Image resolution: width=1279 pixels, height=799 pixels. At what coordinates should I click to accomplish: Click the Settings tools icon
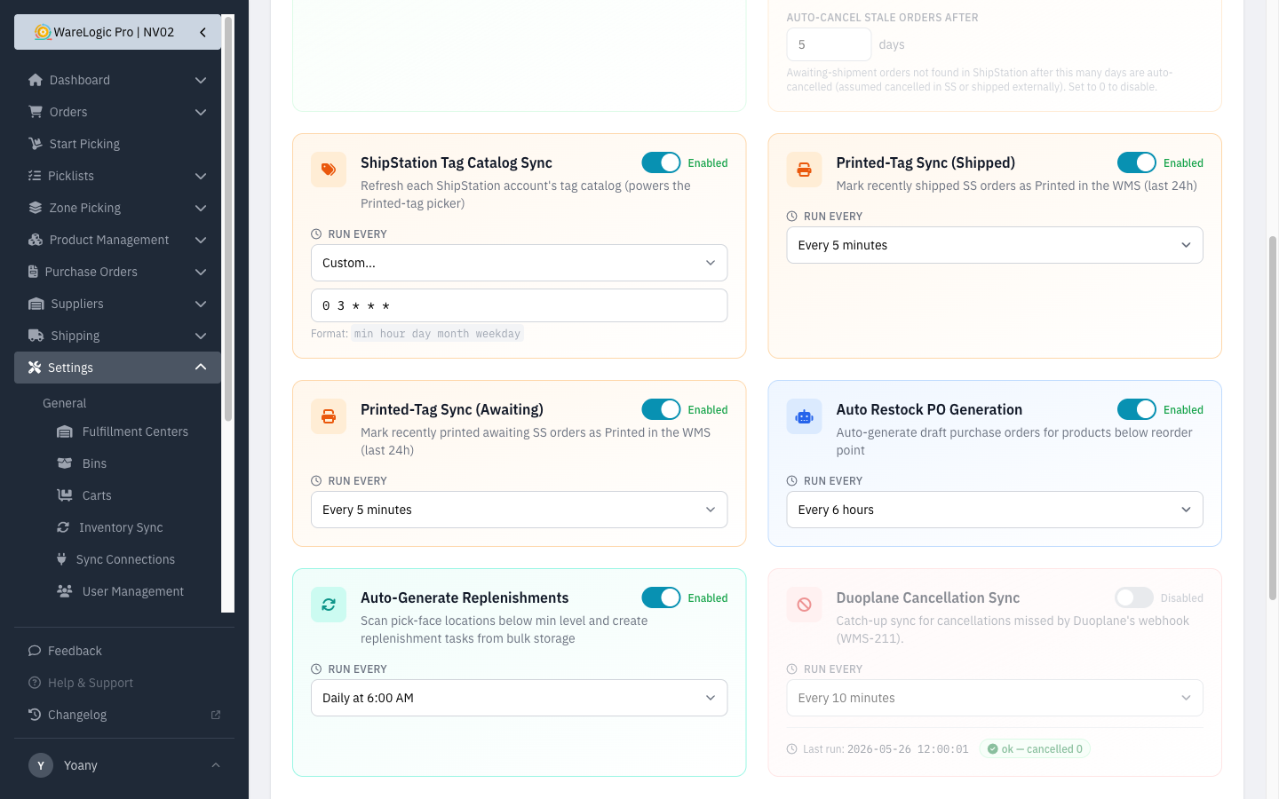tap(35, 368)
